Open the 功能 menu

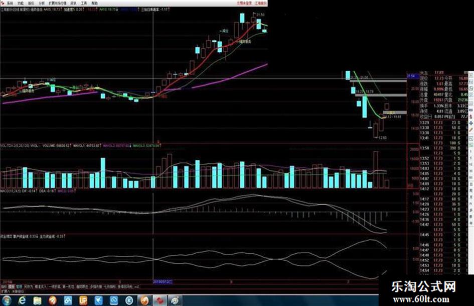pyautogui.click(x=20, y=3)
